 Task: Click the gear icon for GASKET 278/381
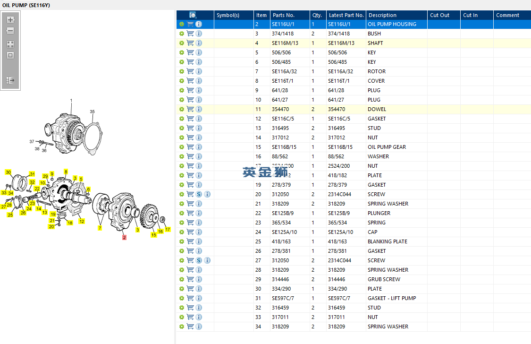[182, 251]
